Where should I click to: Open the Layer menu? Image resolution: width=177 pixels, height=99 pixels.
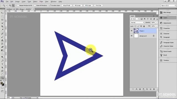[24, 2]
